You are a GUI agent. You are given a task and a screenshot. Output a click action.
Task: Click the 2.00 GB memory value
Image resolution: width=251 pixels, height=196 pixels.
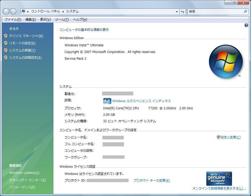point(109,115)
